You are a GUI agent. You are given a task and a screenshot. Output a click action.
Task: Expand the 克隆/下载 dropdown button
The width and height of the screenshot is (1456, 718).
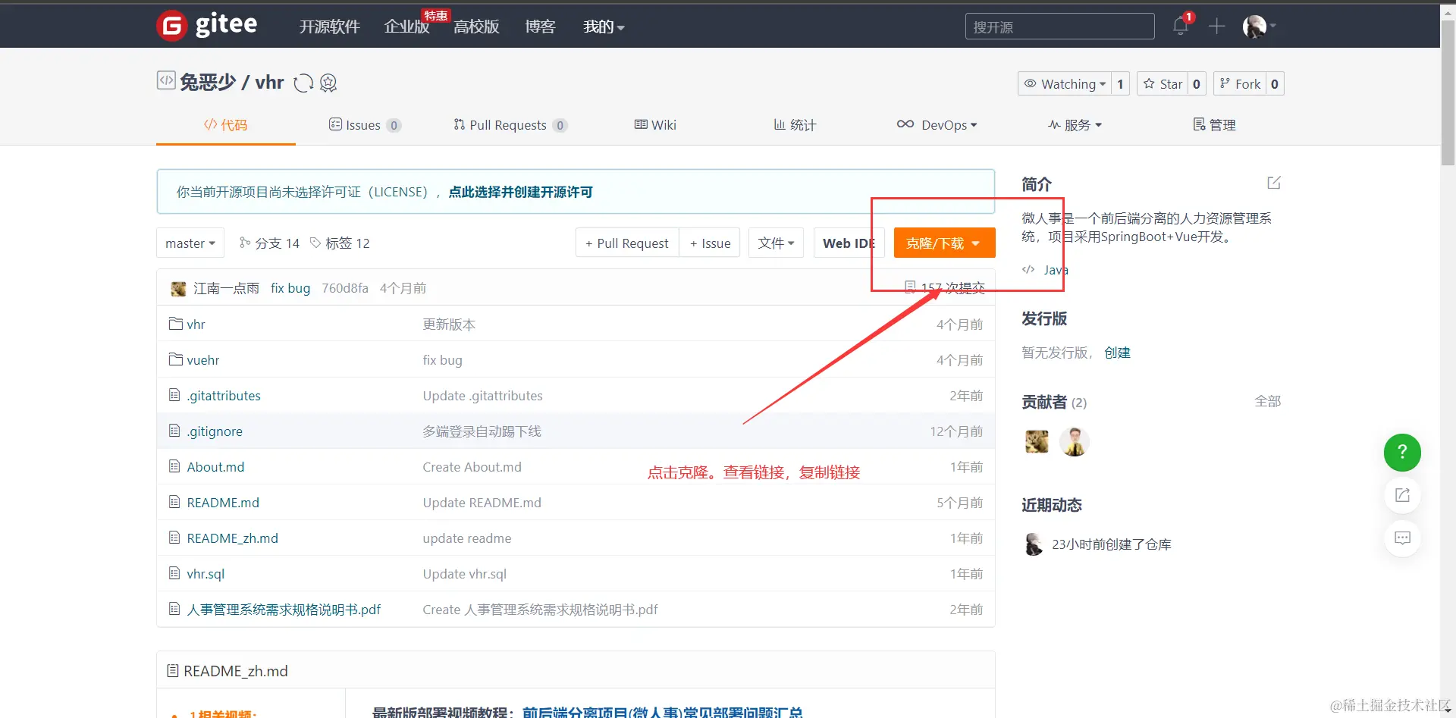[x=944, y=243]
